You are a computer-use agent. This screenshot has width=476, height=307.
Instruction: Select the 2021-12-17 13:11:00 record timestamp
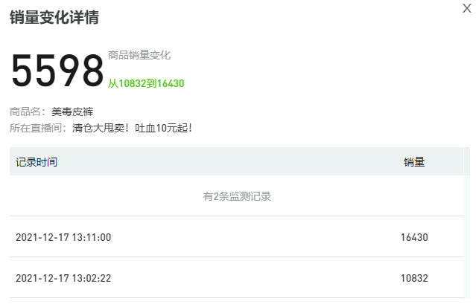(x=63, y=237)
